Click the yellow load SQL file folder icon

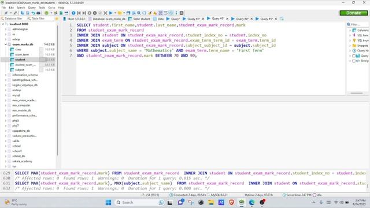120,13
